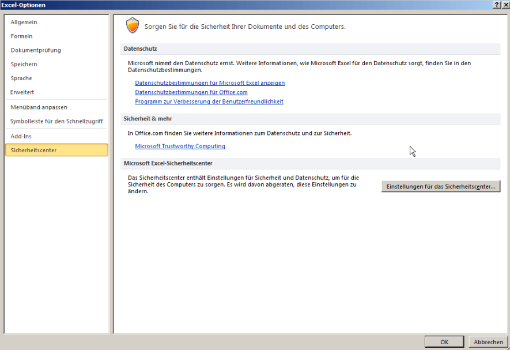The image size is (510, 350).
Task: Close the Excel-Optionen dialog with X
Action: point(505,5)
